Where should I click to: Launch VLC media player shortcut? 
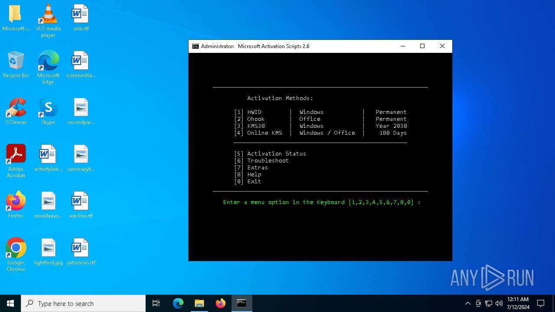pyautogui.click(x=48, y=20)
